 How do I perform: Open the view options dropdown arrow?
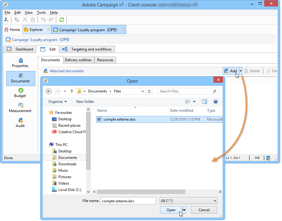194,102
